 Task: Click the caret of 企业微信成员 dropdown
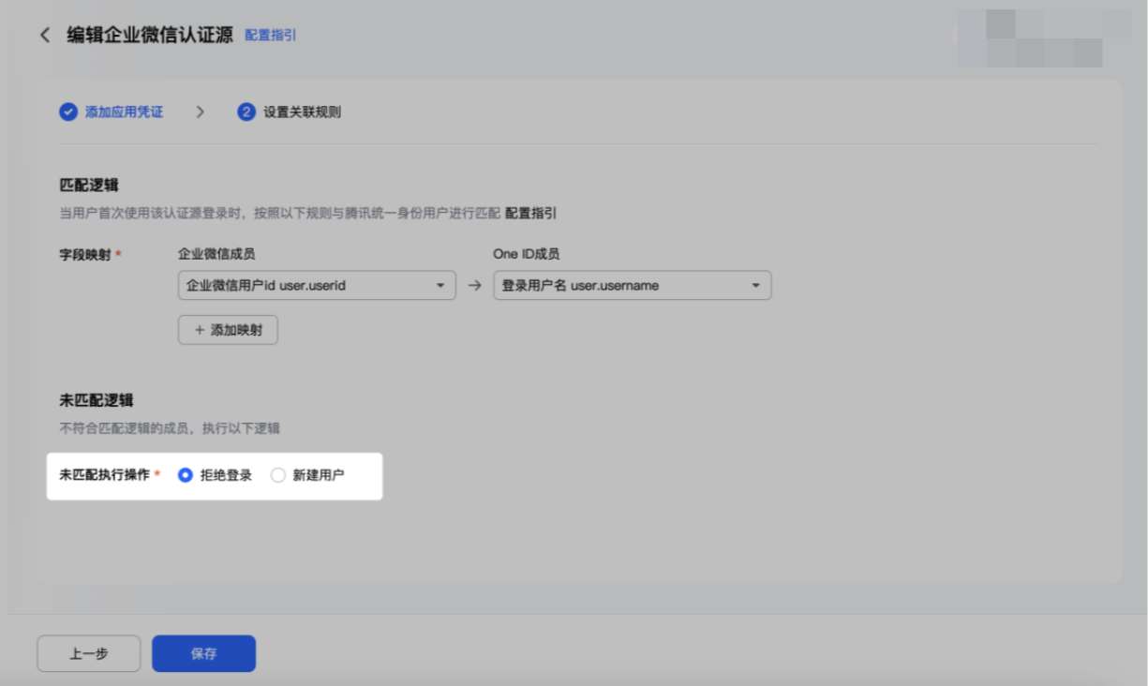(440, 286)
